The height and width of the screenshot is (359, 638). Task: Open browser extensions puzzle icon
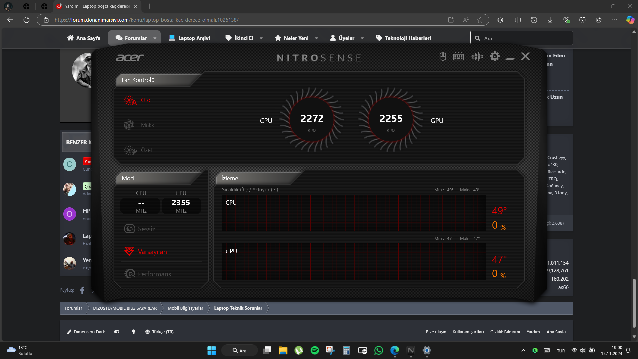[500, 20]
